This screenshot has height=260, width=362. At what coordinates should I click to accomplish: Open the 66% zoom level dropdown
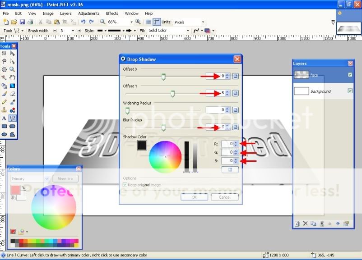pos(131,23)
